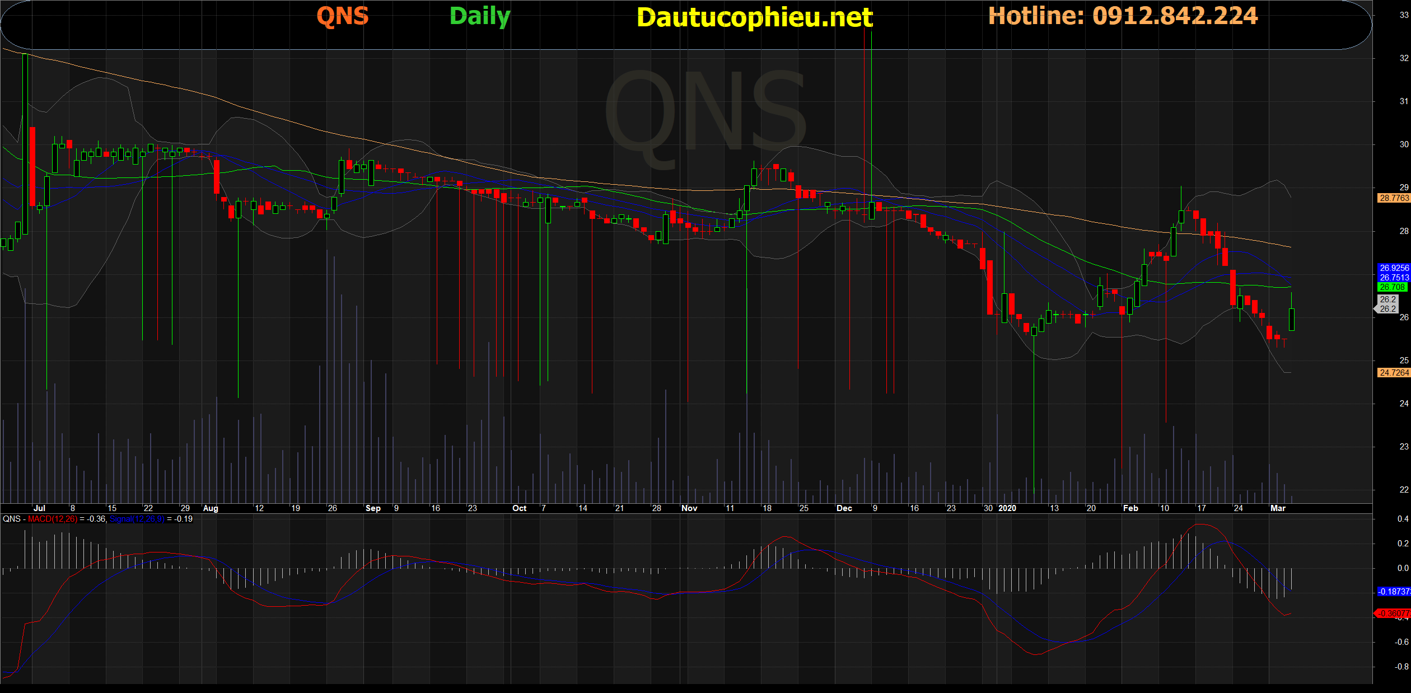Screen dimensions: 1411x693
Task: Click the Daily timeframe label
Action: (x=480, y=16)
